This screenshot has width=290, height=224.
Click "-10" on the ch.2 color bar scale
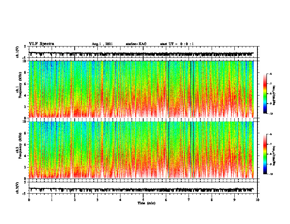click(271, 174)
